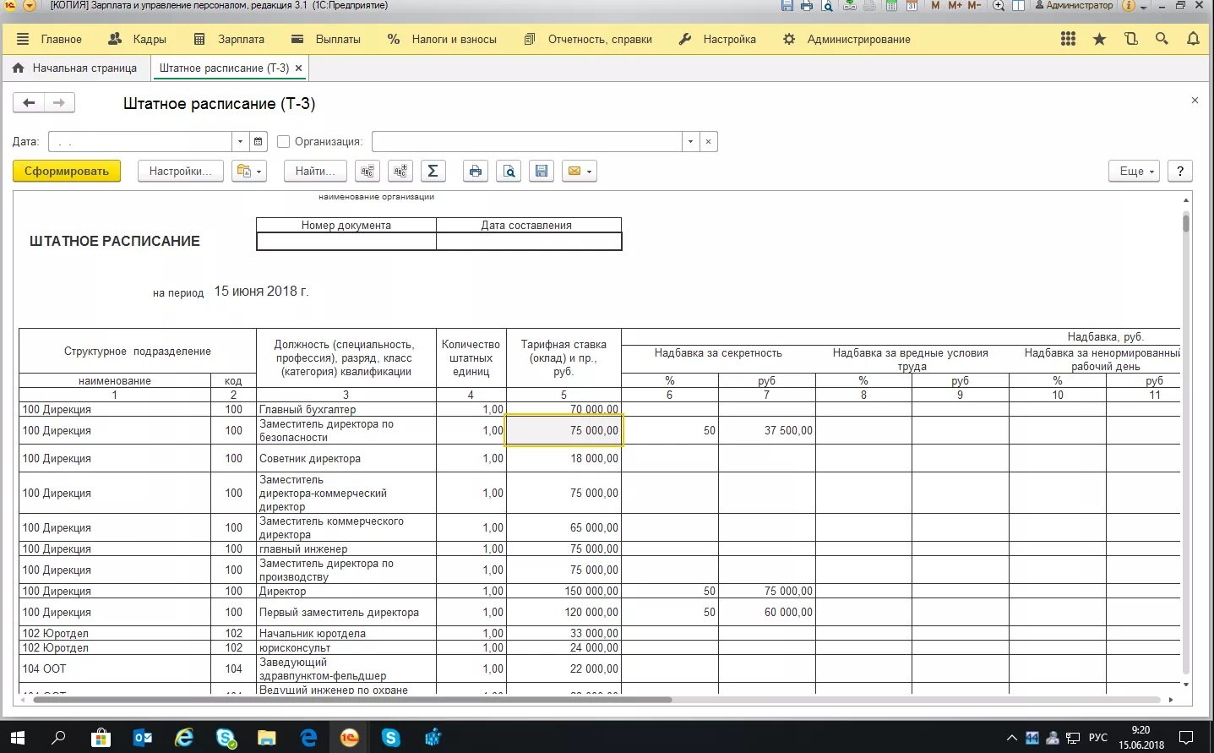Open notifications with the bell icon

1193,39
